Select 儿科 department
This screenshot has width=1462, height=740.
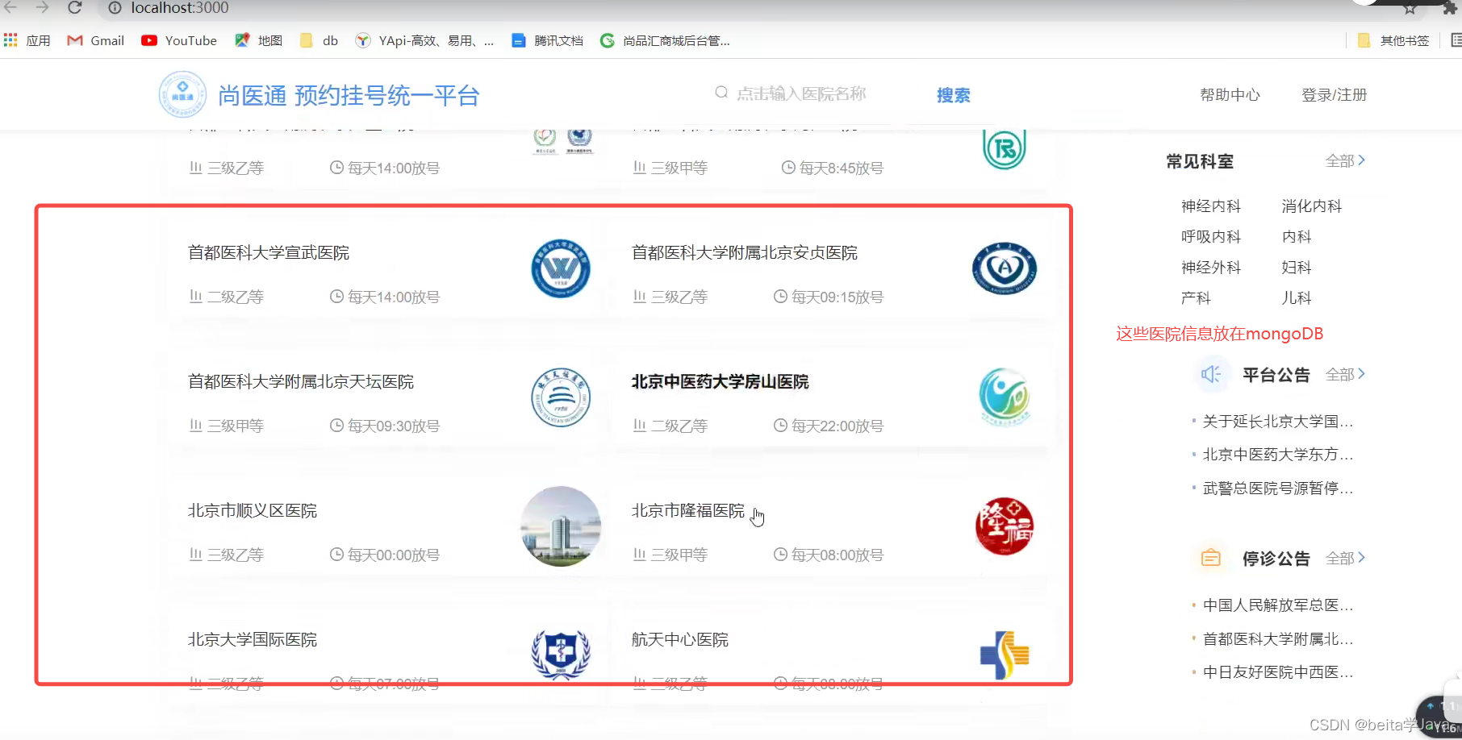(x=1297, y=298)
